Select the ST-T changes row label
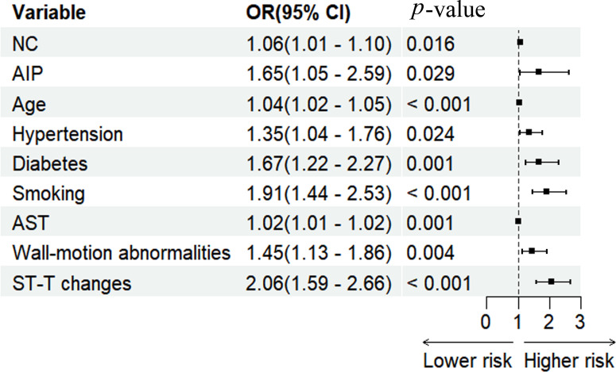 [x=72, y=283]
